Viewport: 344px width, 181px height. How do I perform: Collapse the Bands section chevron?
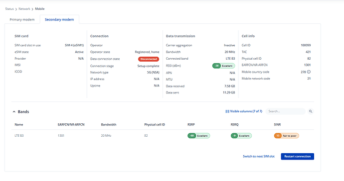click(x=14, y=111)
